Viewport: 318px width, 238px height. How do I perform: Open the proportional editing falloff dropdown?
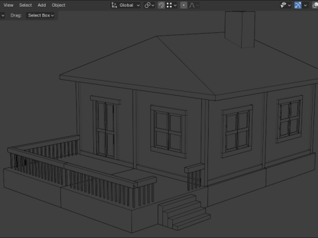(194, 5)
